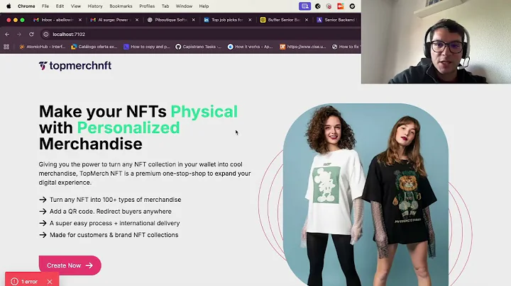The height and width of the screenshot is (286, 511).
Task: Click the green word 'Physical' in heading
Action: point(204,112)
